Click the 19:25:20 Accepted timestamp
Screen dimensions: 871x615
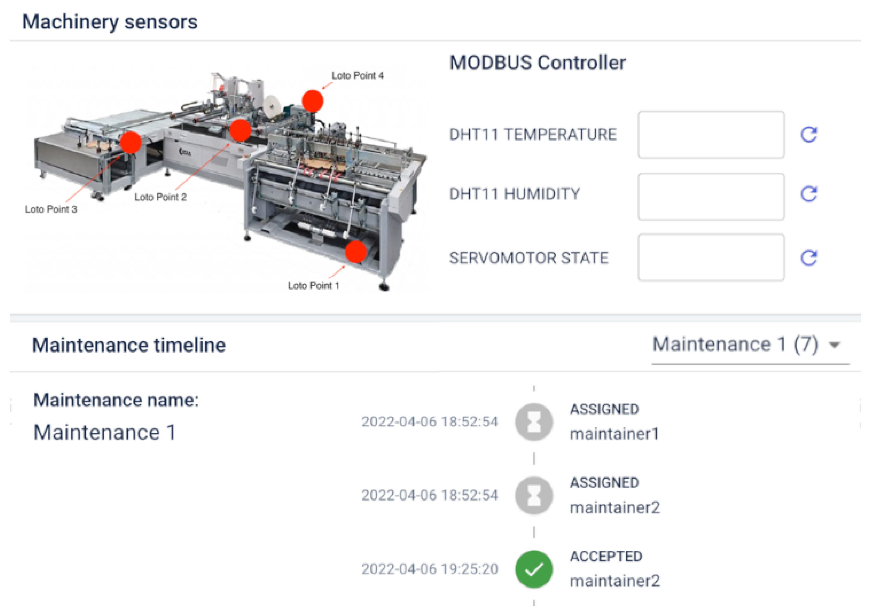click(x=429, y=569)
